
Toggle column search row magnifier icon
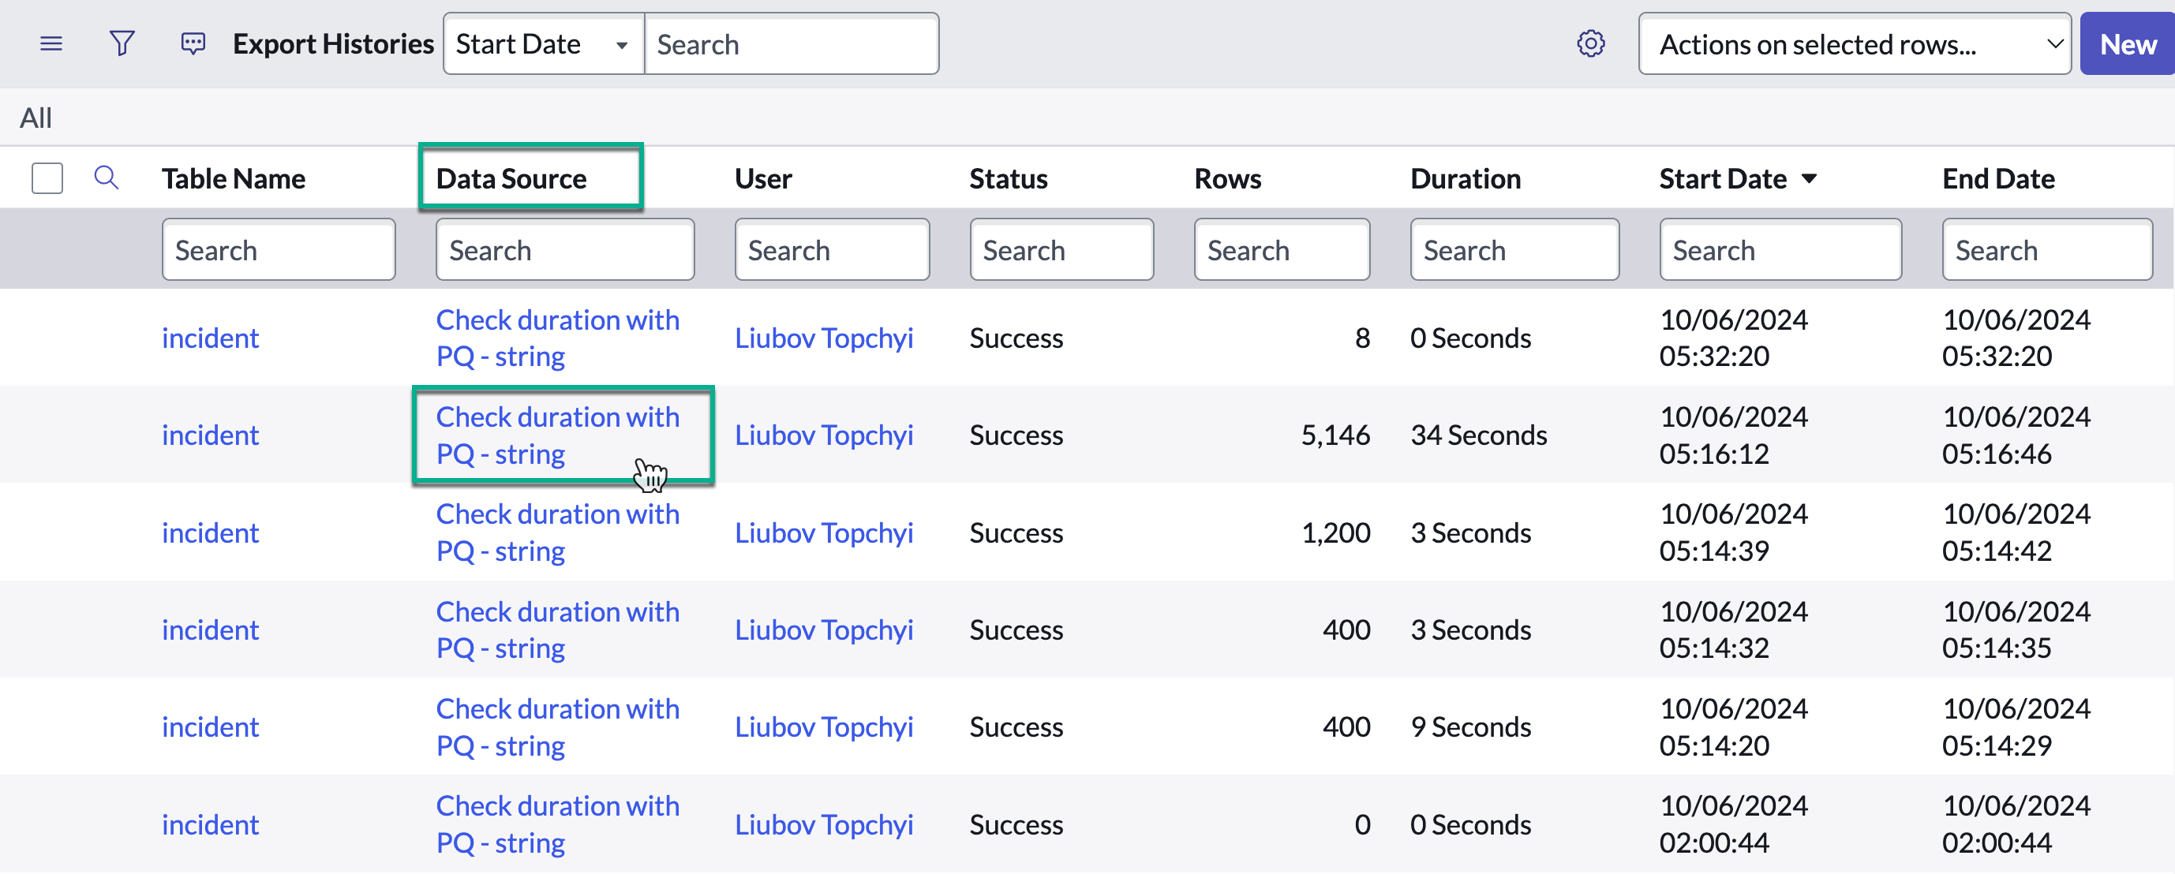pos(106,178)
